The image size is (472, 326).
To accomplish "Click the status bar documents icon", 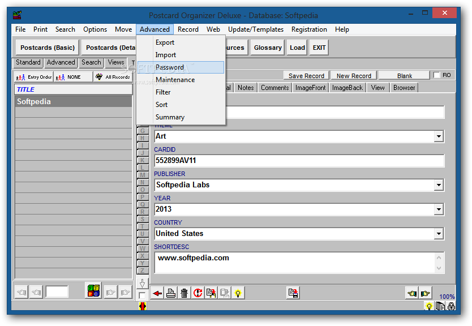I will [x=440, y=306].
